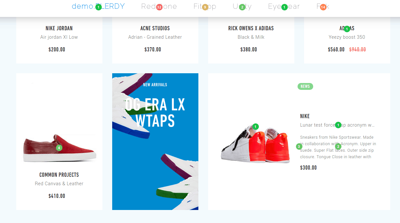Open the demo.PLERDY tab
This screenshot has width=400, height=223.
(98, 6)
